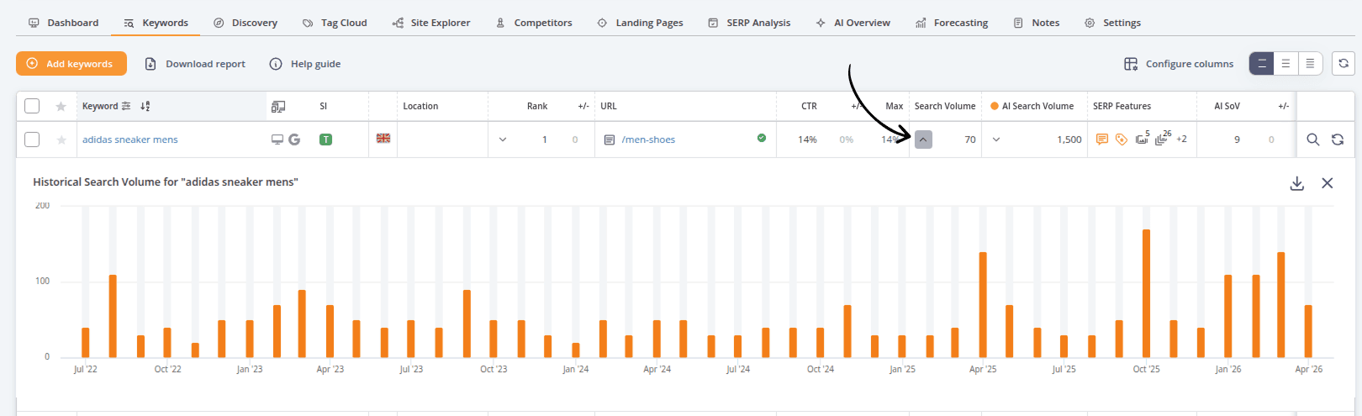Click the orange tag SERP feature icon
This screenshot has height=416, width=1362.
click(1122, 140)
